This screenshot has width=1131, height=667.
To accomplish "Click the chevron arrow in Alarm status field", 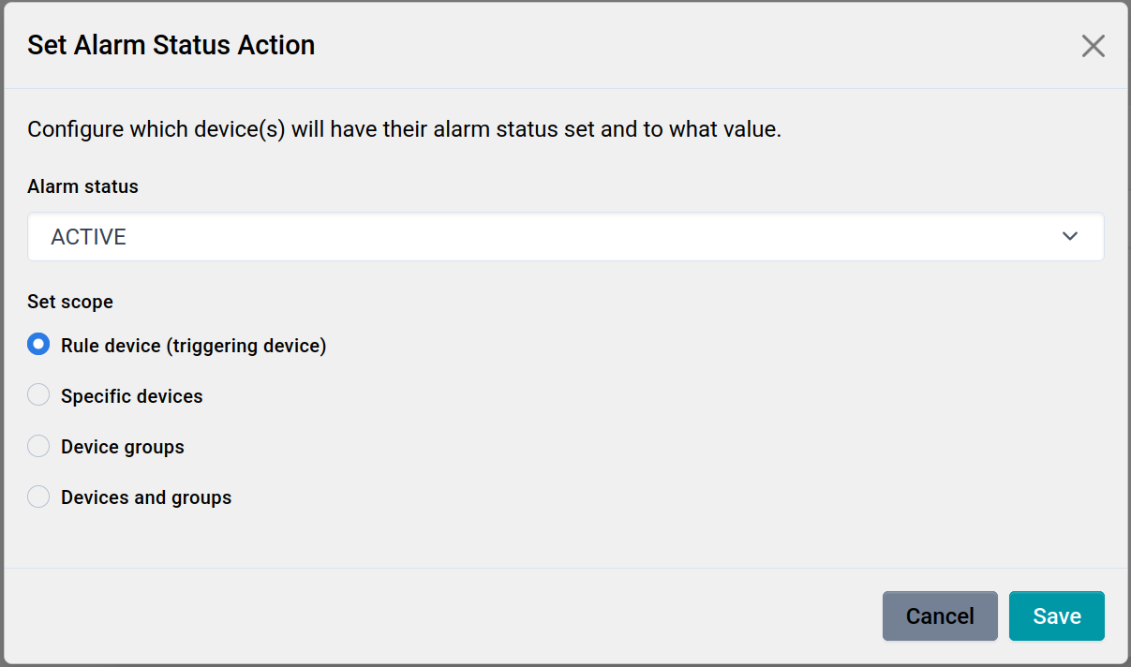I will 1070,237.
